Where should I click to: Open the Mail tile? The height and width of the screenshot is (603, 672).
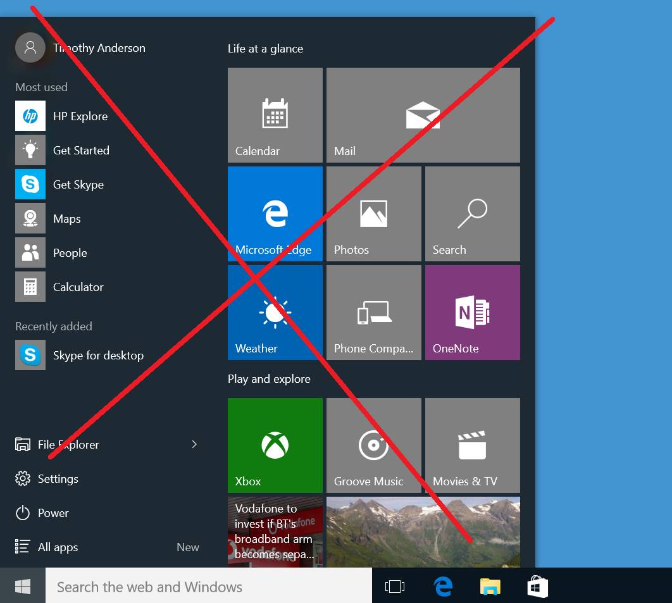(423, 115)
